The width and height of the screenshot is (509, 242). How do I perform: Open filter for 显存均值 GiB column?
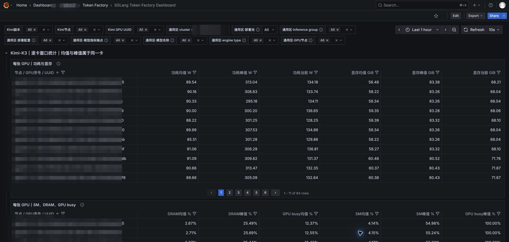click(377, 72)
